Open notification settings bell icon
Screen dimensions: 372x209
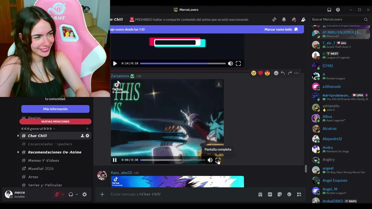coord(284,19)
